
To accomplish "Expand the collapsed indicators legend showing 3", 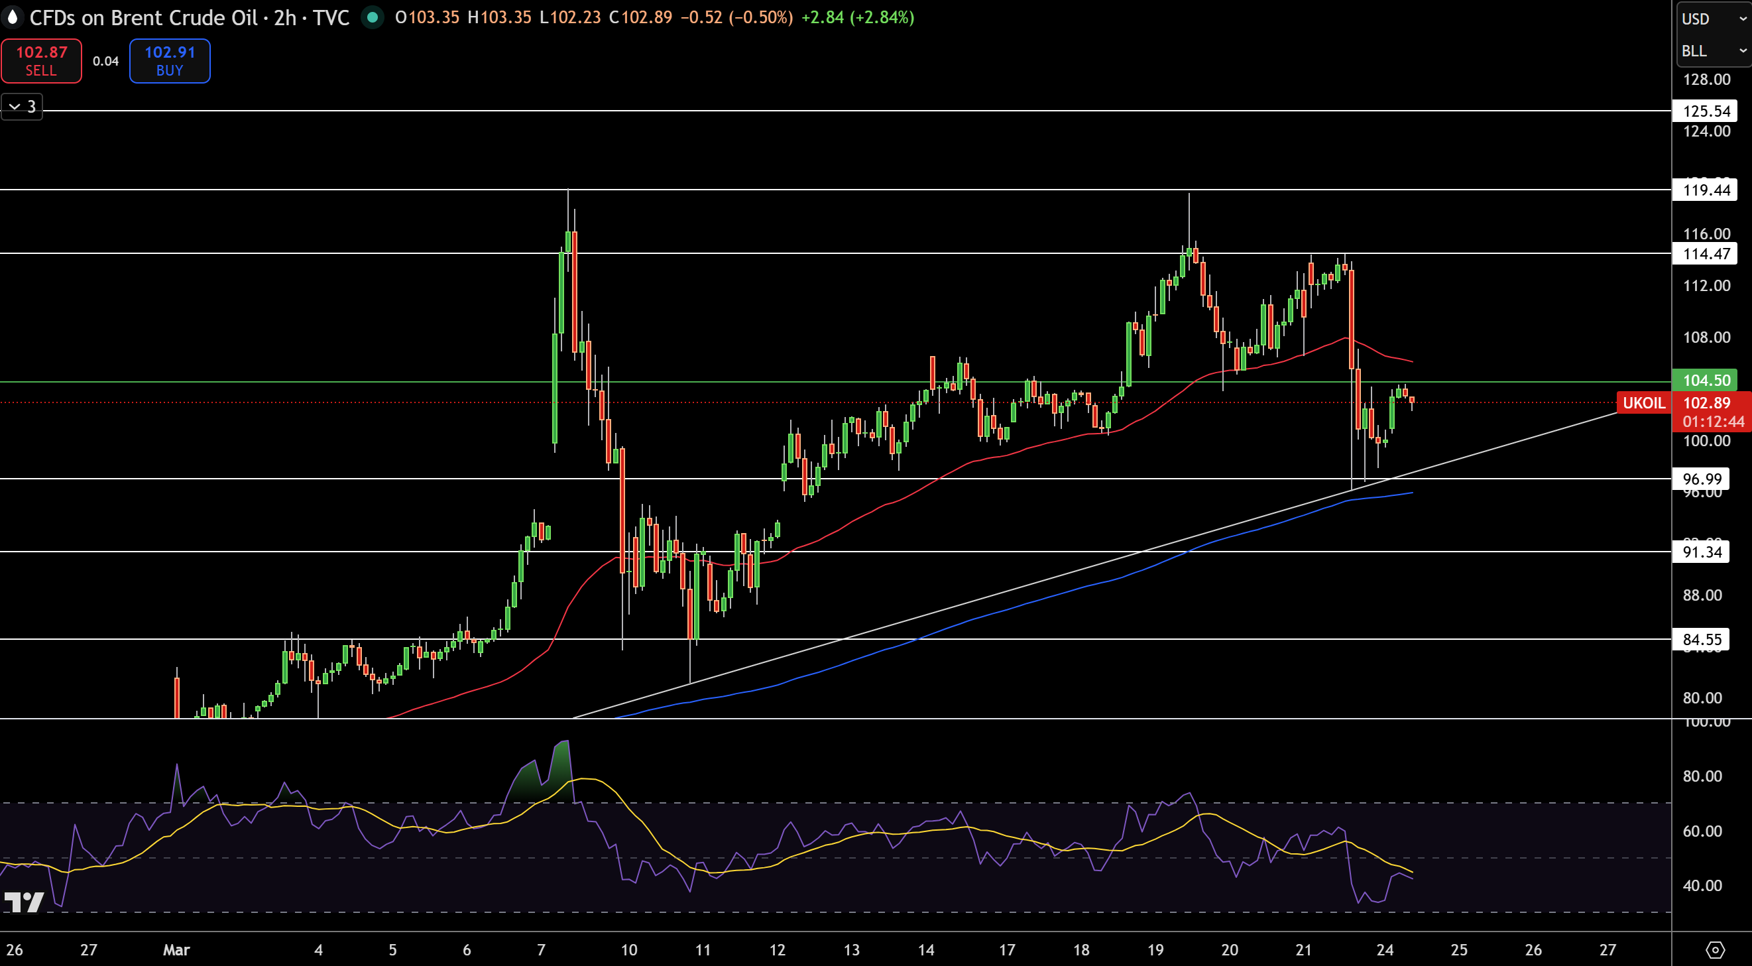I will click(x=22, y=107).
